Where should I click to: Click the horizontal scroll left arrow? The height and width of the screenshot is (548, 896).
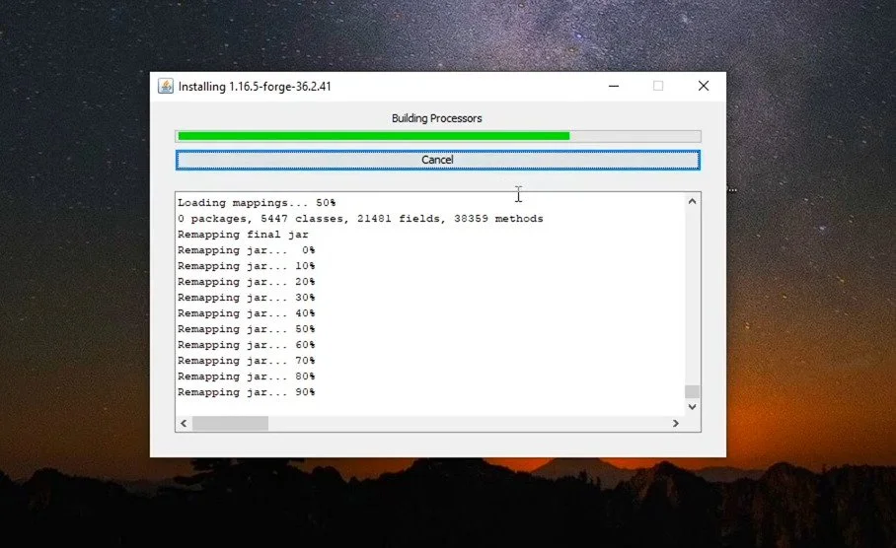(x=184, y=424)
